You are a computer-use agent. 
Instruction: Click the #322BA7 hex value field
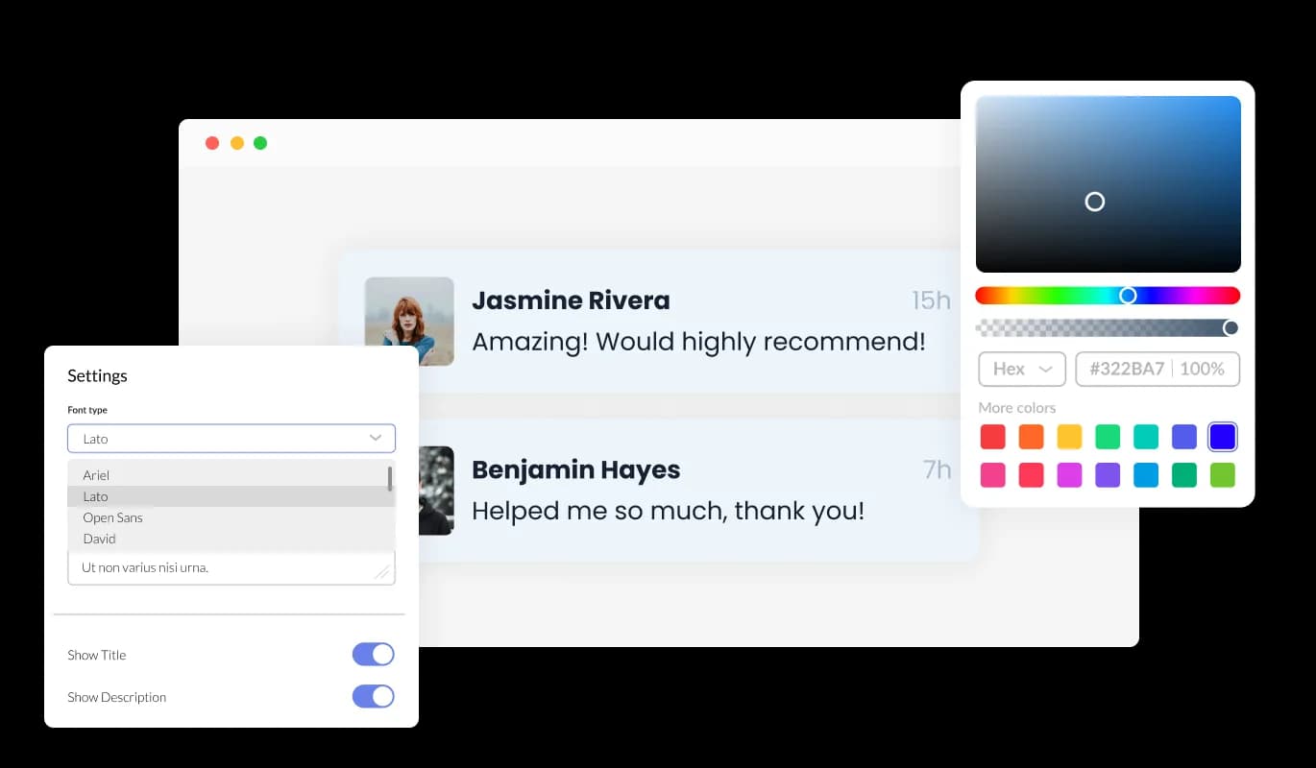[1127, 369]
